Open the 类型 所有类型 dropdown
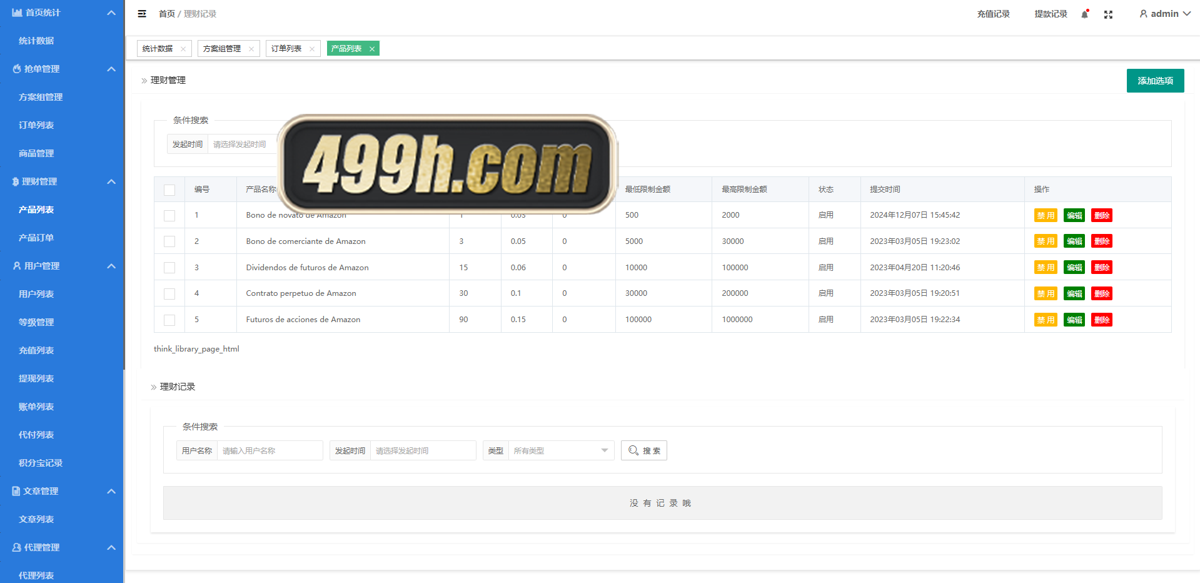 point(561,450)
